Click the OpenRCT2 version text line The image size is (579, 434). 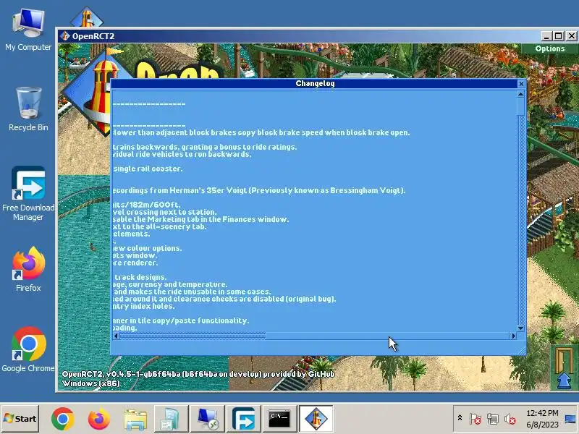pyautogui.click(x=198, y=374)
